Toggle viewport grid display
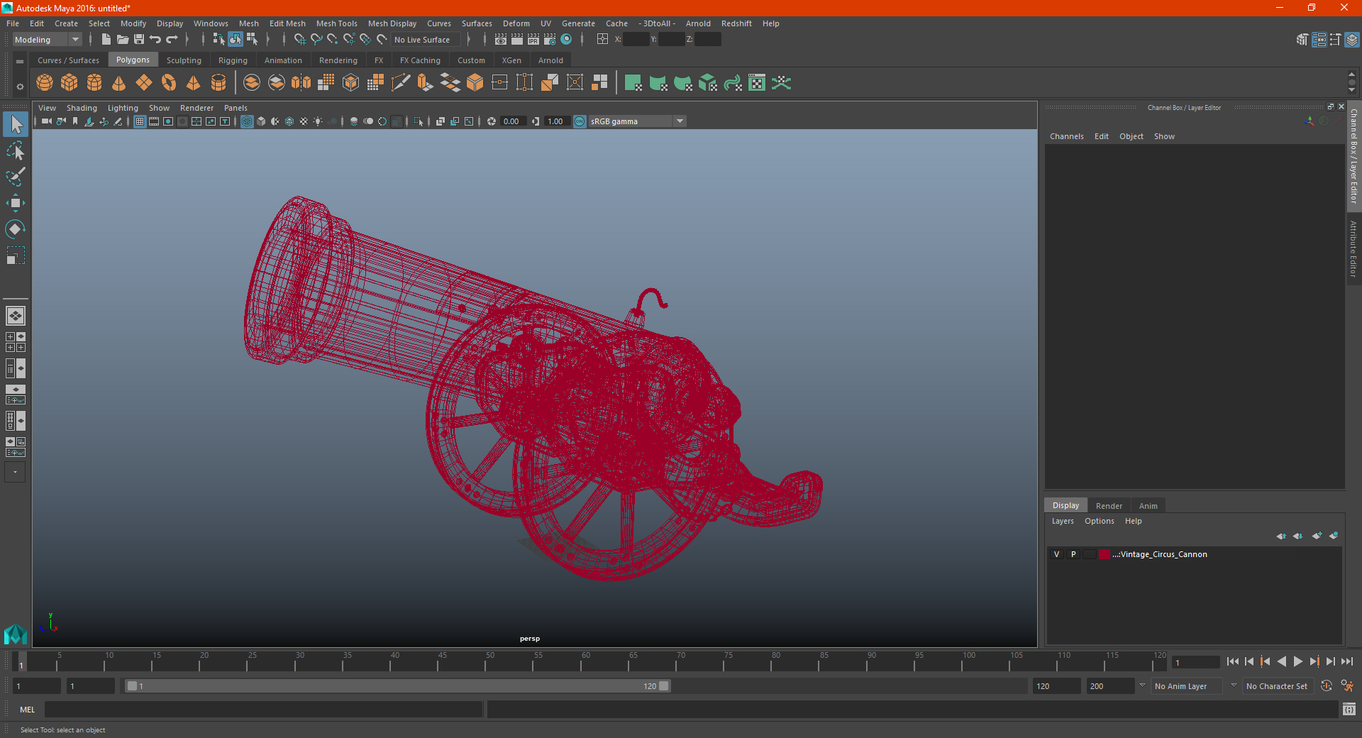This screenshot has height=738, width=1362. click(x=140, y=121)
